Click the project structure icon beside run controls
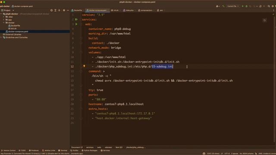The width and height of the screenshot is (276, 155). 260,6
